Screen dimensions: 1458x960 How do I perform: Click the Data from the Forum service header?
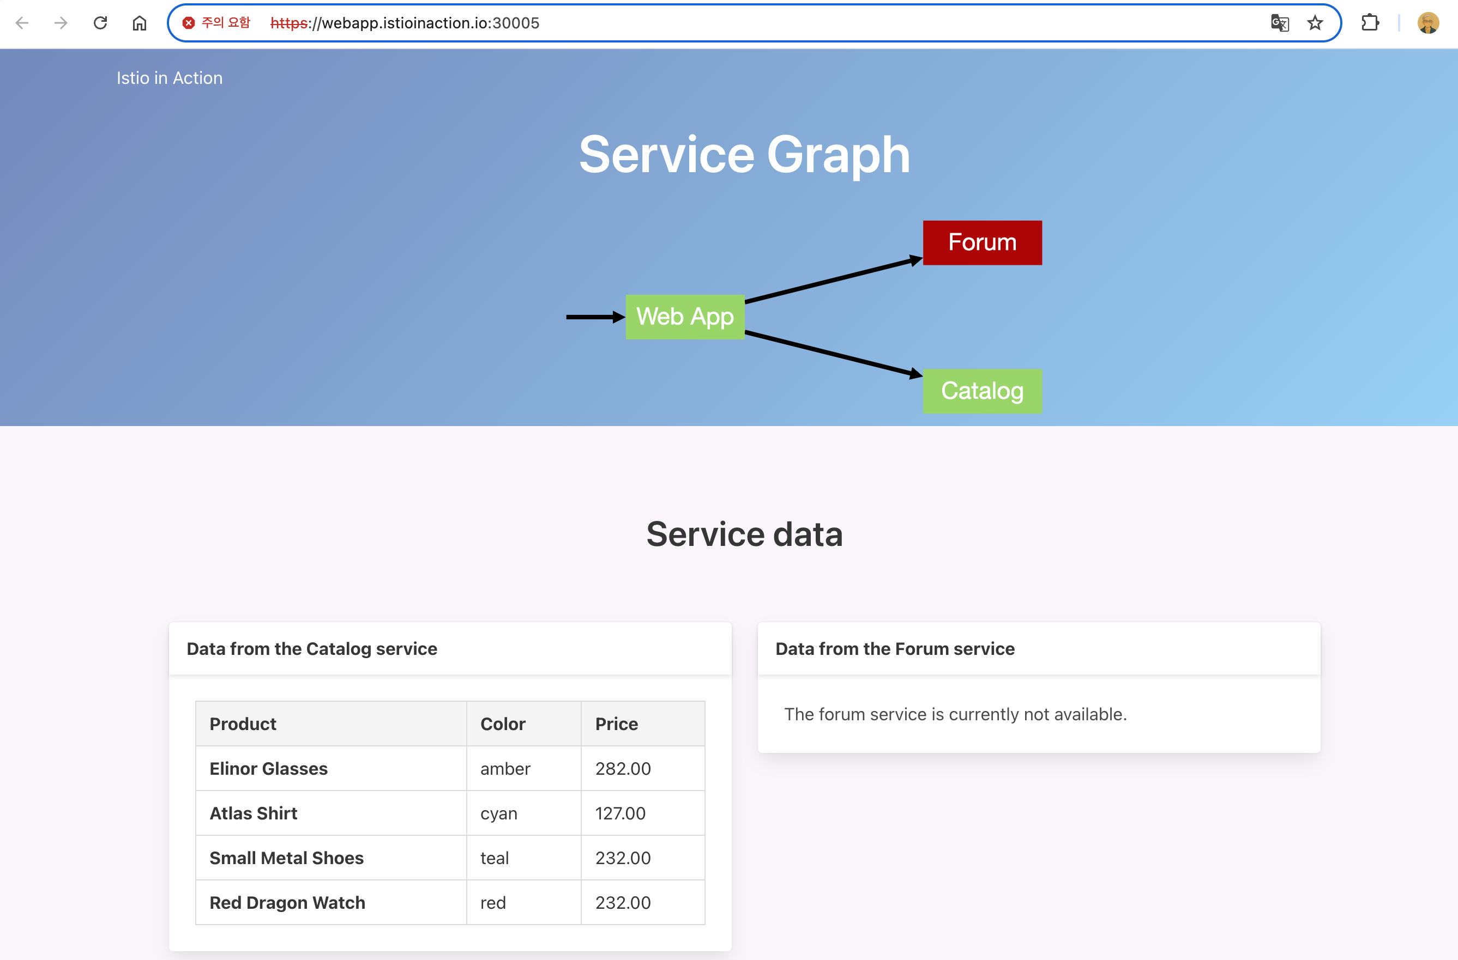click(x=895, y=648)
